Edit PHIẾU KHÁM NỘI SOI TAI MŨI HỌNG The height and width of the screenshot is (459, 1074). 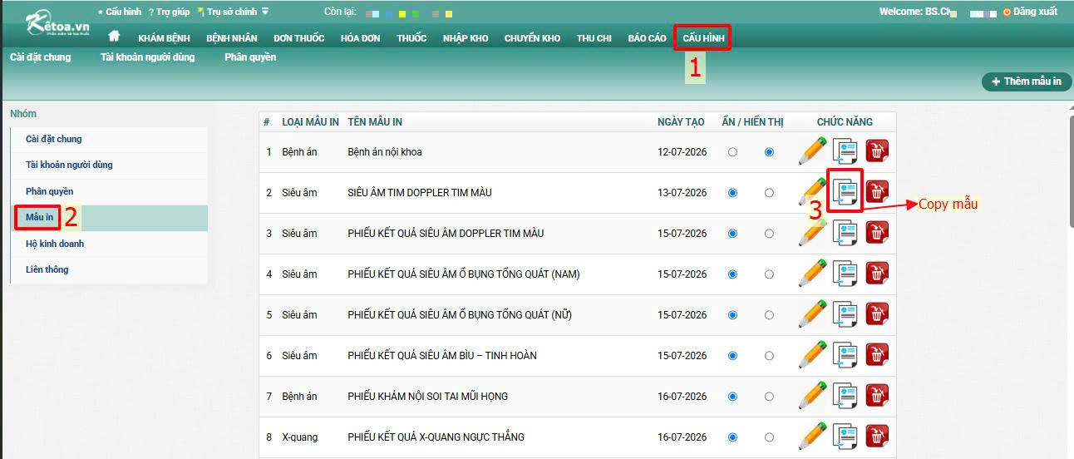coord(813,396)
